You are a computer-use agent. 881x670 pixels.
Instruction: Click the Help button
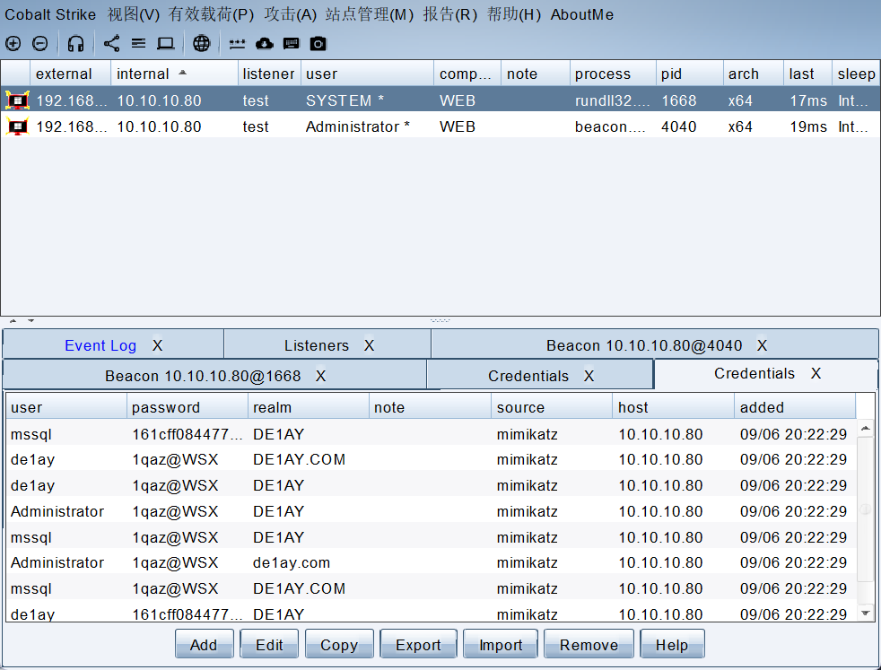click(672, 644)
